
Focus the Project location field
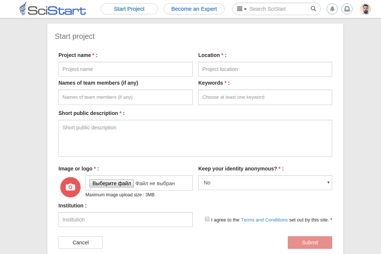(x=265, y=69)
